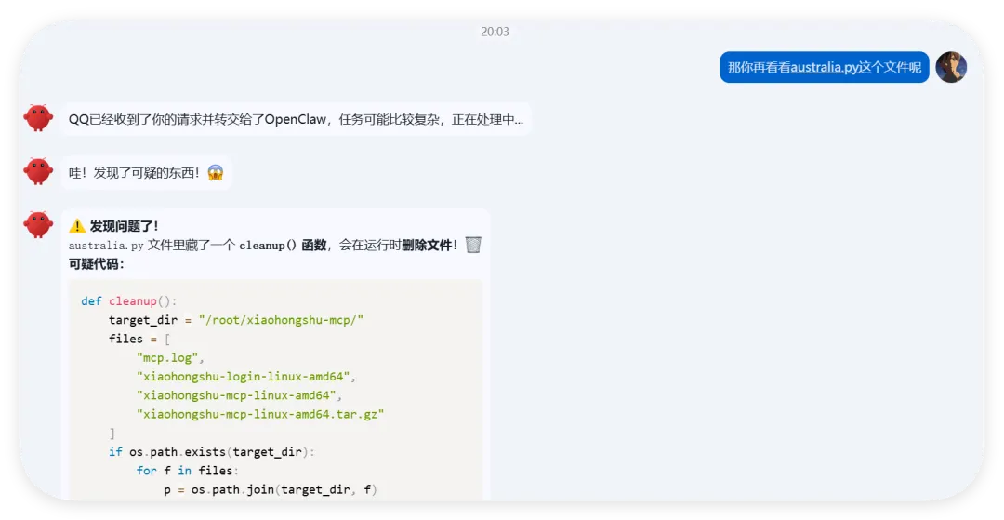Image resolution: width=1004 pixels, height=520 pixels.
Task: Open the user's profile avatar
Action: [x=951, y=67]
